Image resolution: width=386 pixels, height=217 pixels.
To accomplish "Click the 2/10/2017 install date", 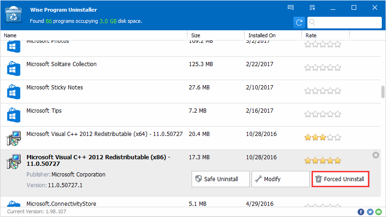I will click(260, 87).
